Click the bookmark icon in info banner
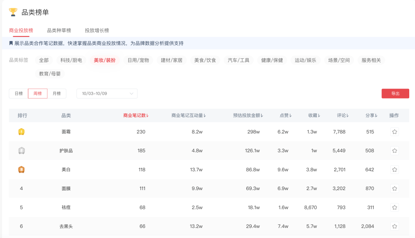This screenshot has height=238, width=415. [11, 43]
